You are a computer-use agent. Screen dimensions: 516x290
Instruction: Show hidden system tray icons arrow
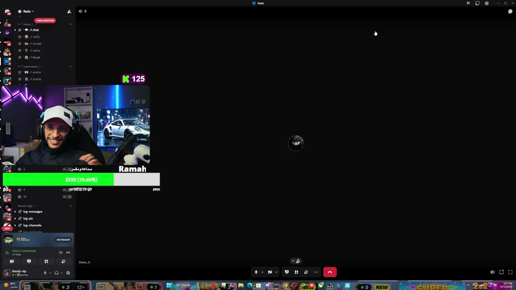[468, 286]
